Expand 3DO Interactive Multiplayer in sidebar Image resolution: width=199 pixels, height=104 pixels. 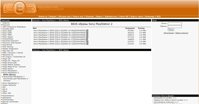pos(2,27)
